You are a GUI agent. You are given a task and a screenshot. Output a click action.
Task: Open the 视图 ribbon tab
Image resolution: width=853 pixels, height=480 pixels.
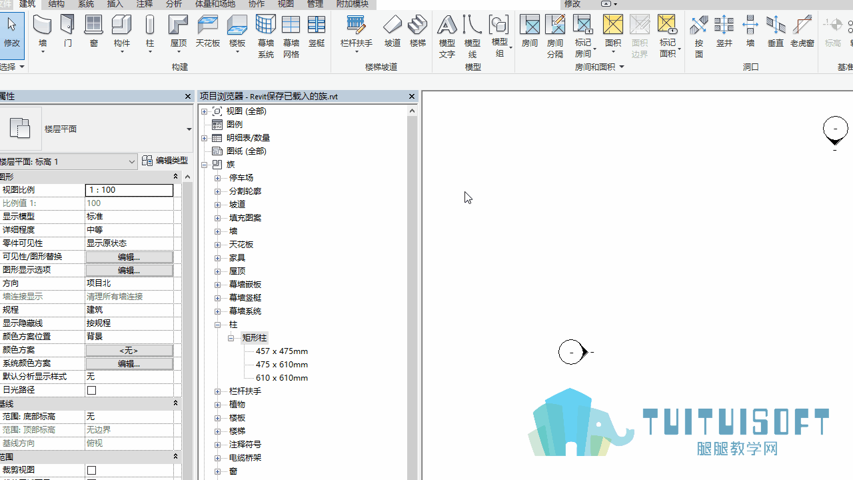click(286, 4)
